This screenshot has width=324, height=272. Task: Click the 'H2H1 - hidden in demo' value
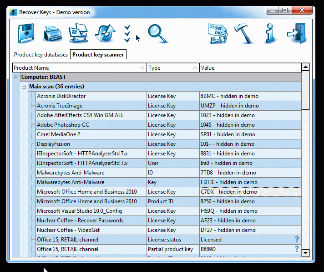click(250, 182)
